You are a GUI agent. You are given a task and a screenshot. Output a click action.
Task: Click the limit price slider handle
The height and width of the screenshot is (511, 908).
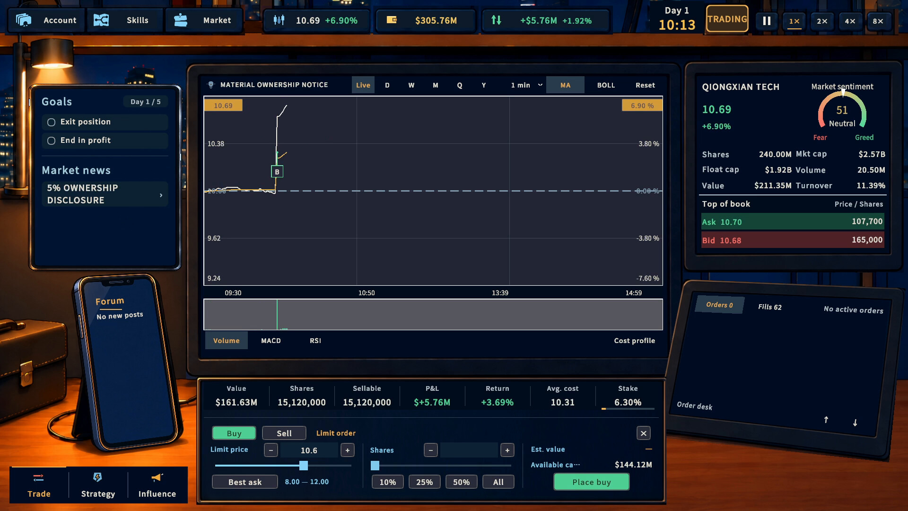(304, 466)
